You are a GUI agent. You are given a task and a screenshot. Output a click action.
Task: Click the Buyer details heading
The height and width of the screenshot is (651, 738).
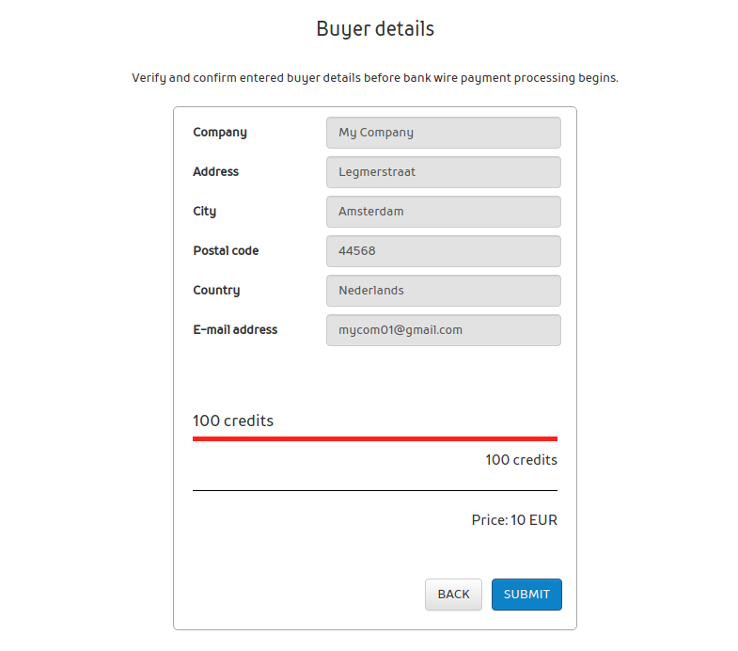point(375,29)
